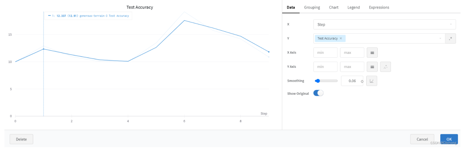Click the Y Axis max input field
This screenshot has height=151, width=463.
tap(352, 67)
